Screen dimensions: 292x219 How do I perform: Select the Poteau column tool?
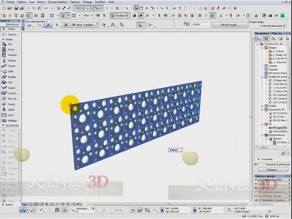pyautogui.click(x=10, y=60)
